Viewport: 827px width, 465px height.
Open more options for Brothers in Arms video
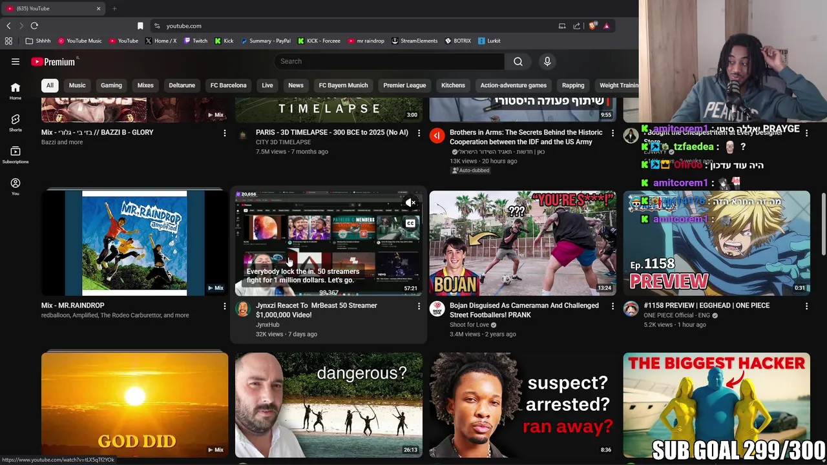(612, 133)
